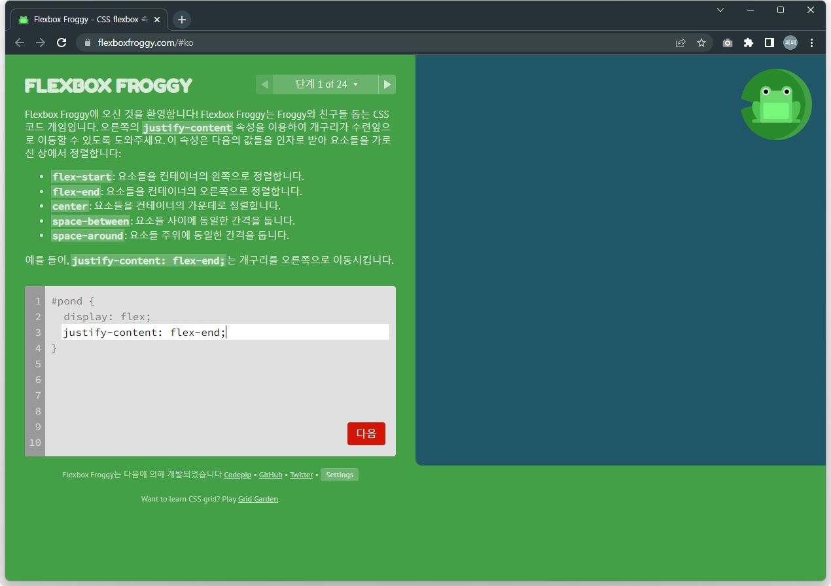831x586 pixels.
Task: Click the justify-content code input line
Action: point(225,332)
